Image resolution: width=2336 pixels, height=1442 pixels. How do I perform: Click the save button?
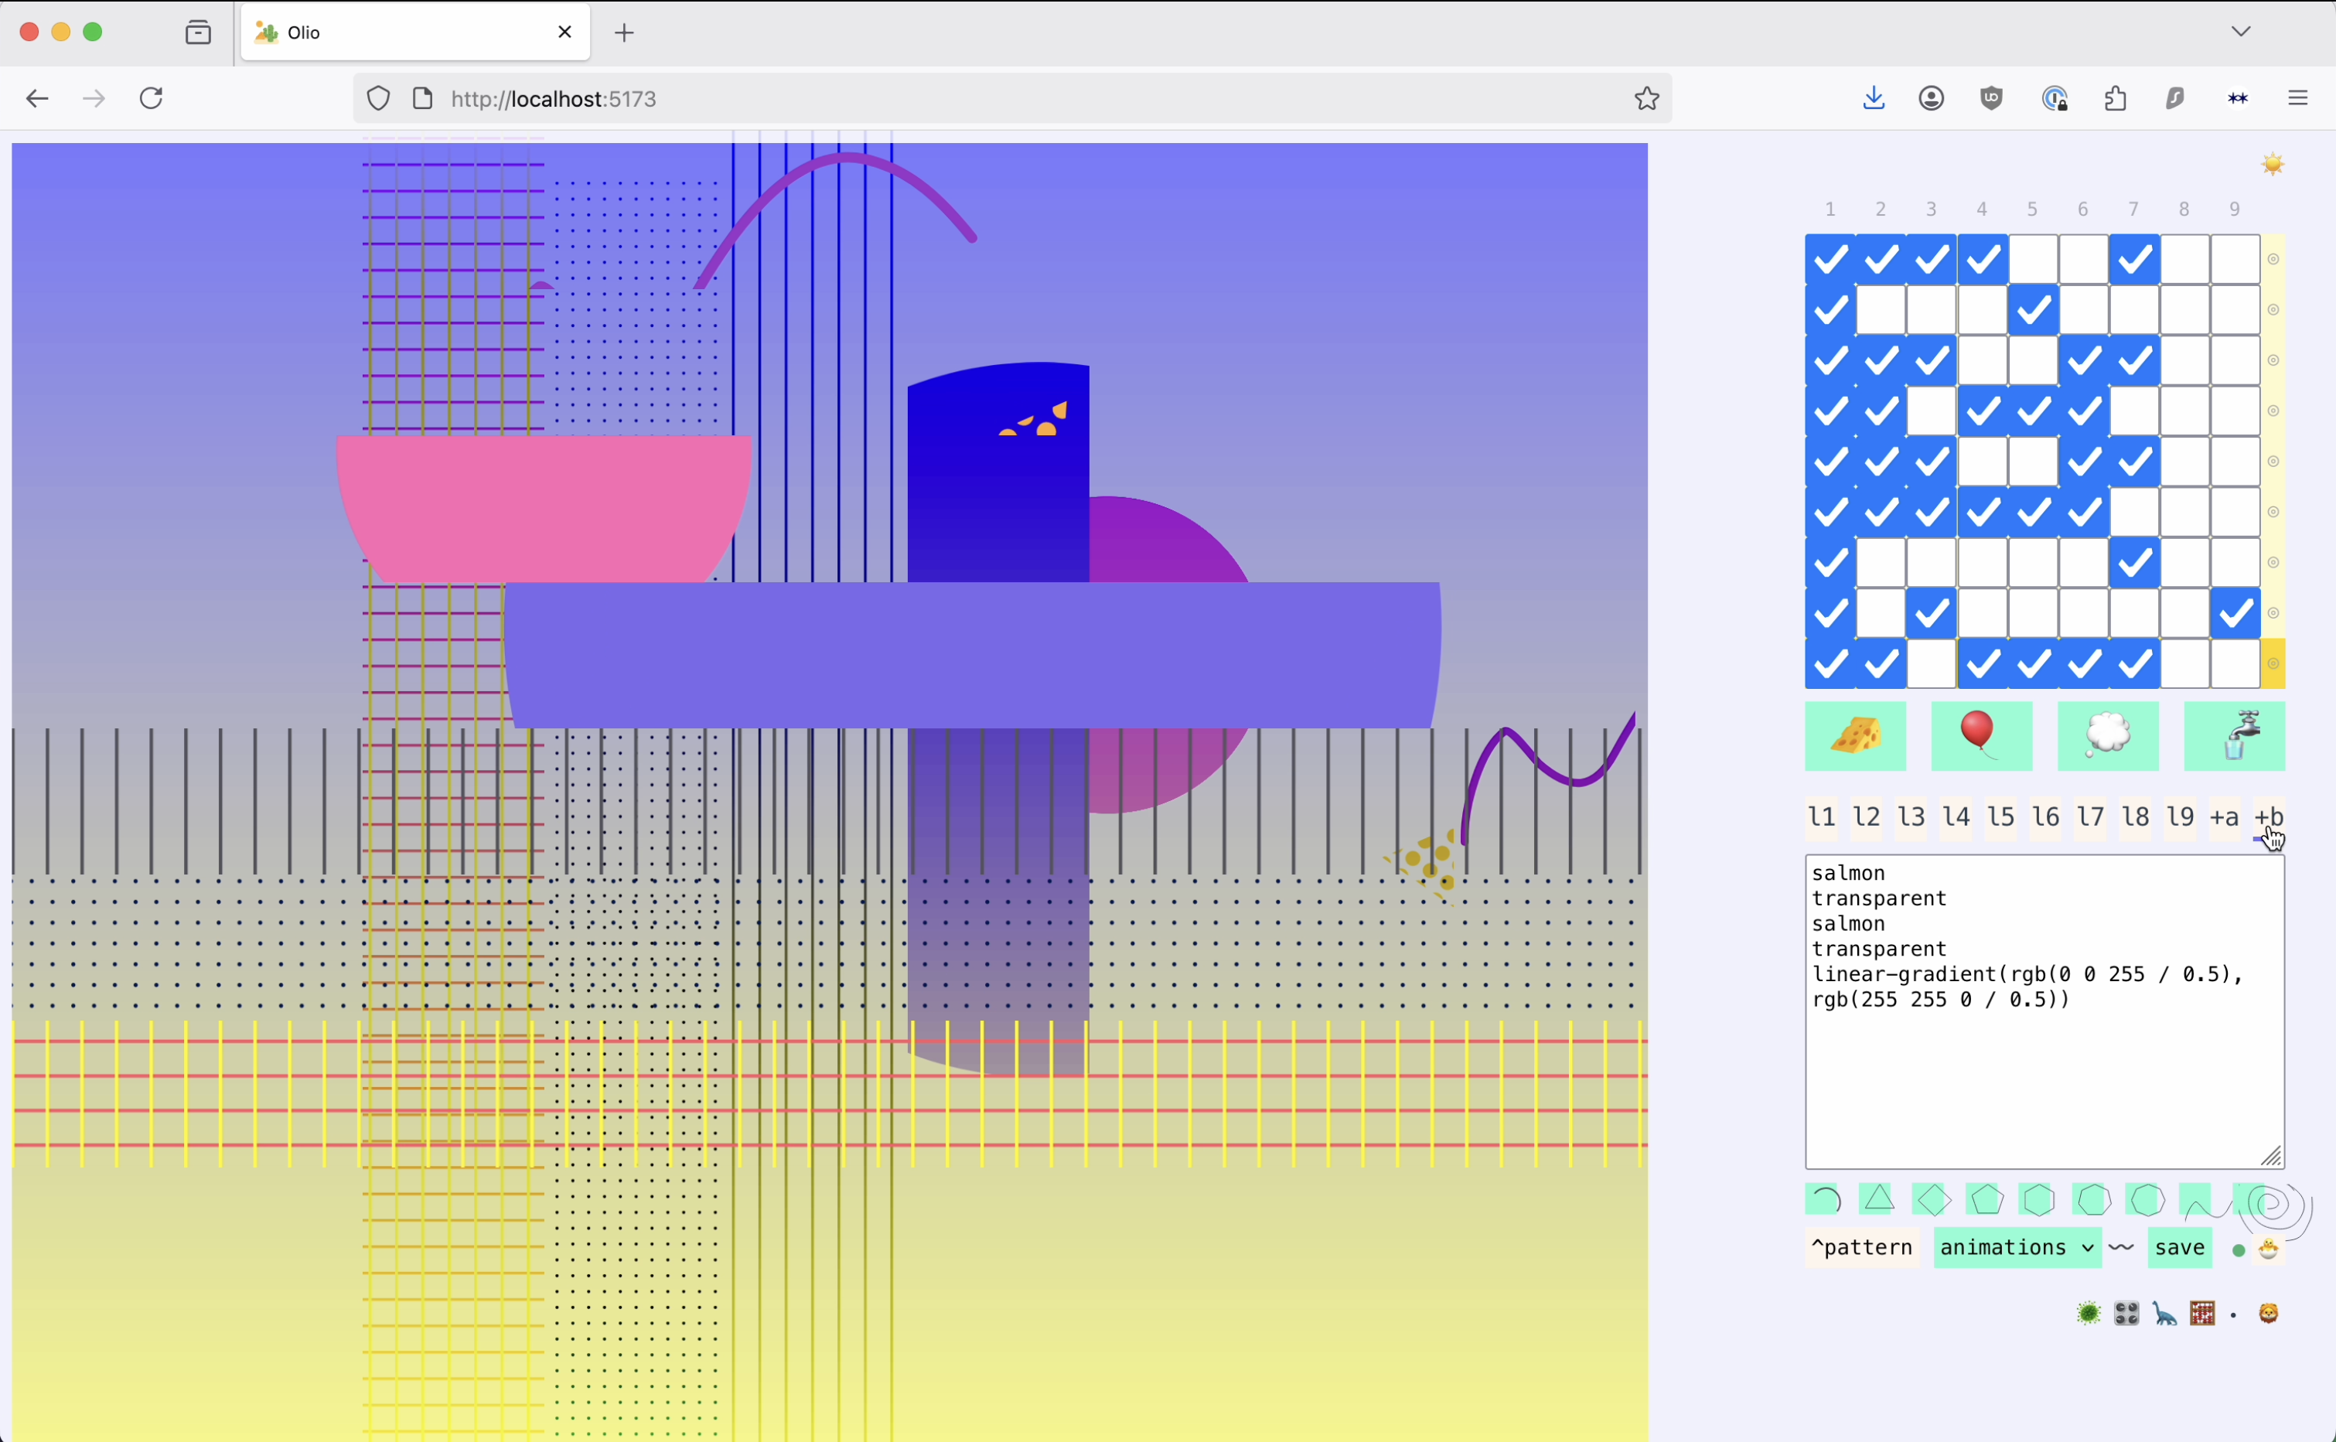coord(2179,1247)
